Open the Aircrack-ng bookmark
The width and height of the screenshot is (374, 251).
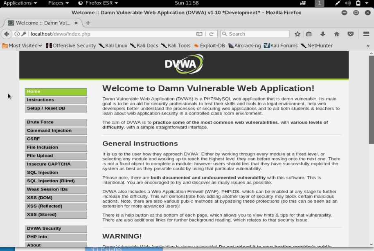[x=244, y=45]
